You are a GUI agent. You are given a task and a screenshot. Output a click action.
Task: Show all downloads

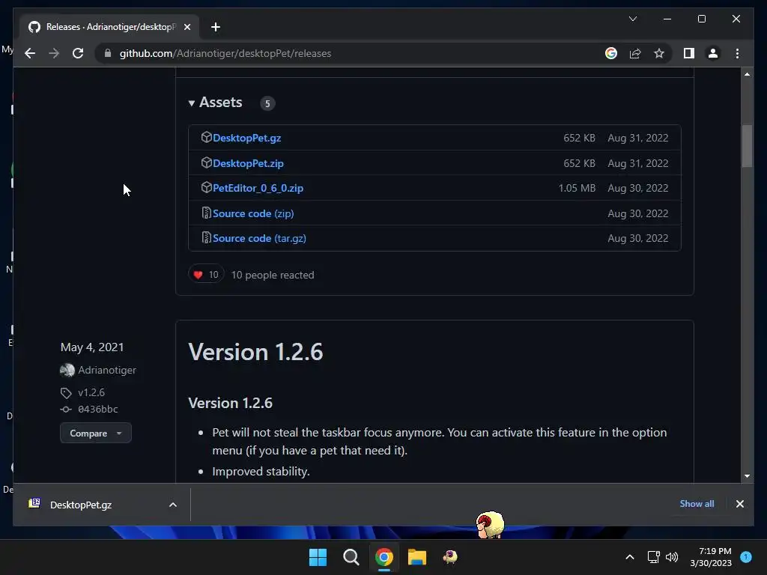[697, 504]
